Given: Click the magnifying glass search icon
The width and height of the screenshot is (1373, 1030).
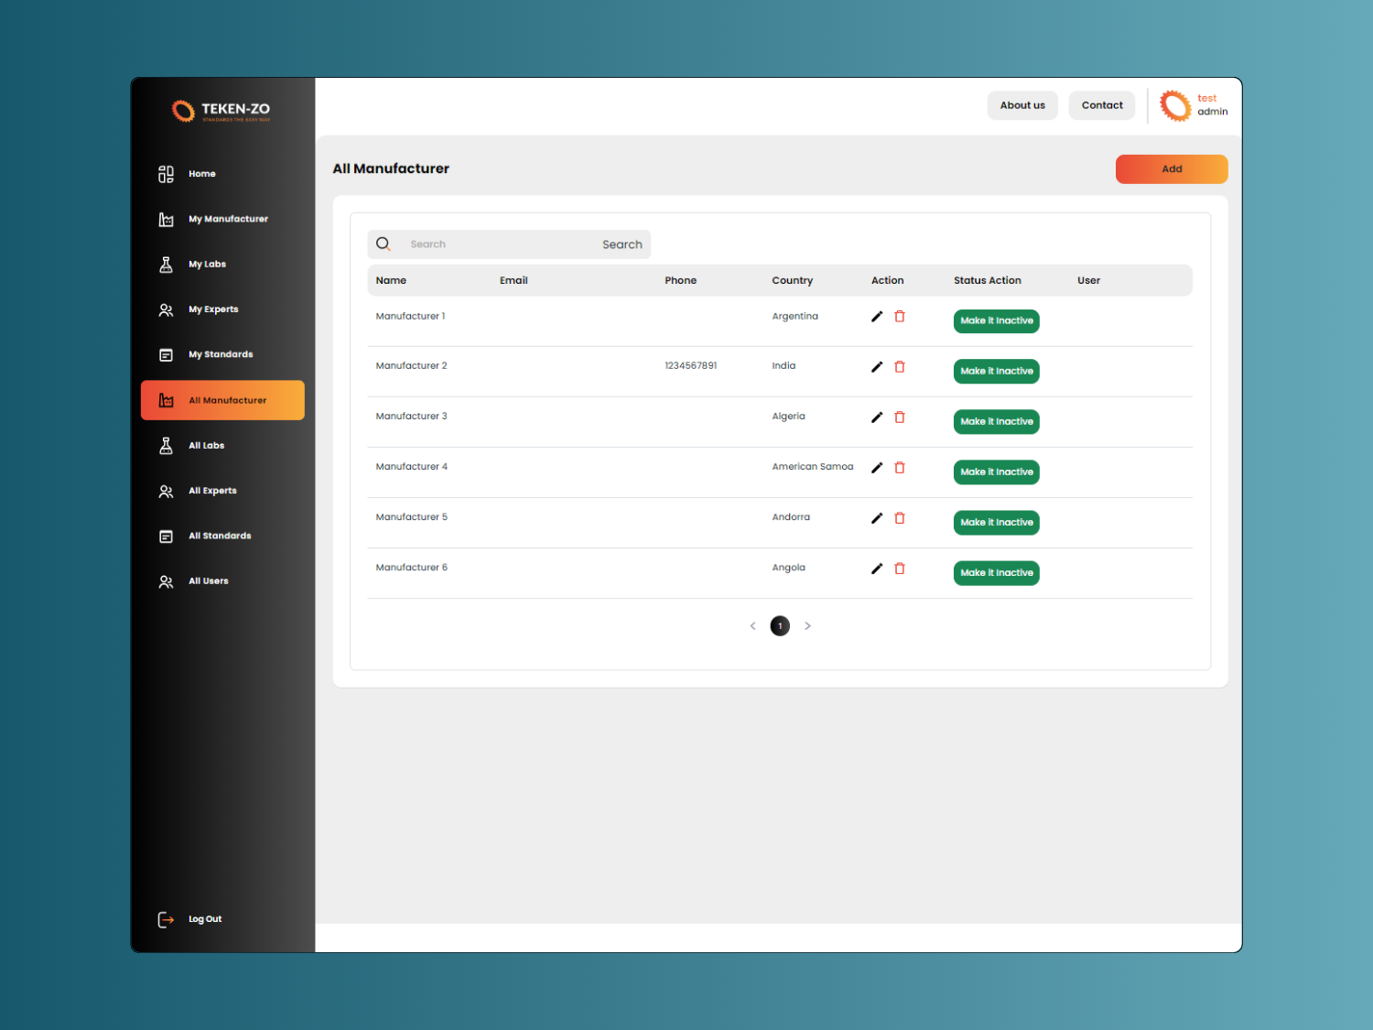Looking at the screenshot, I should [x=384, y=244].
